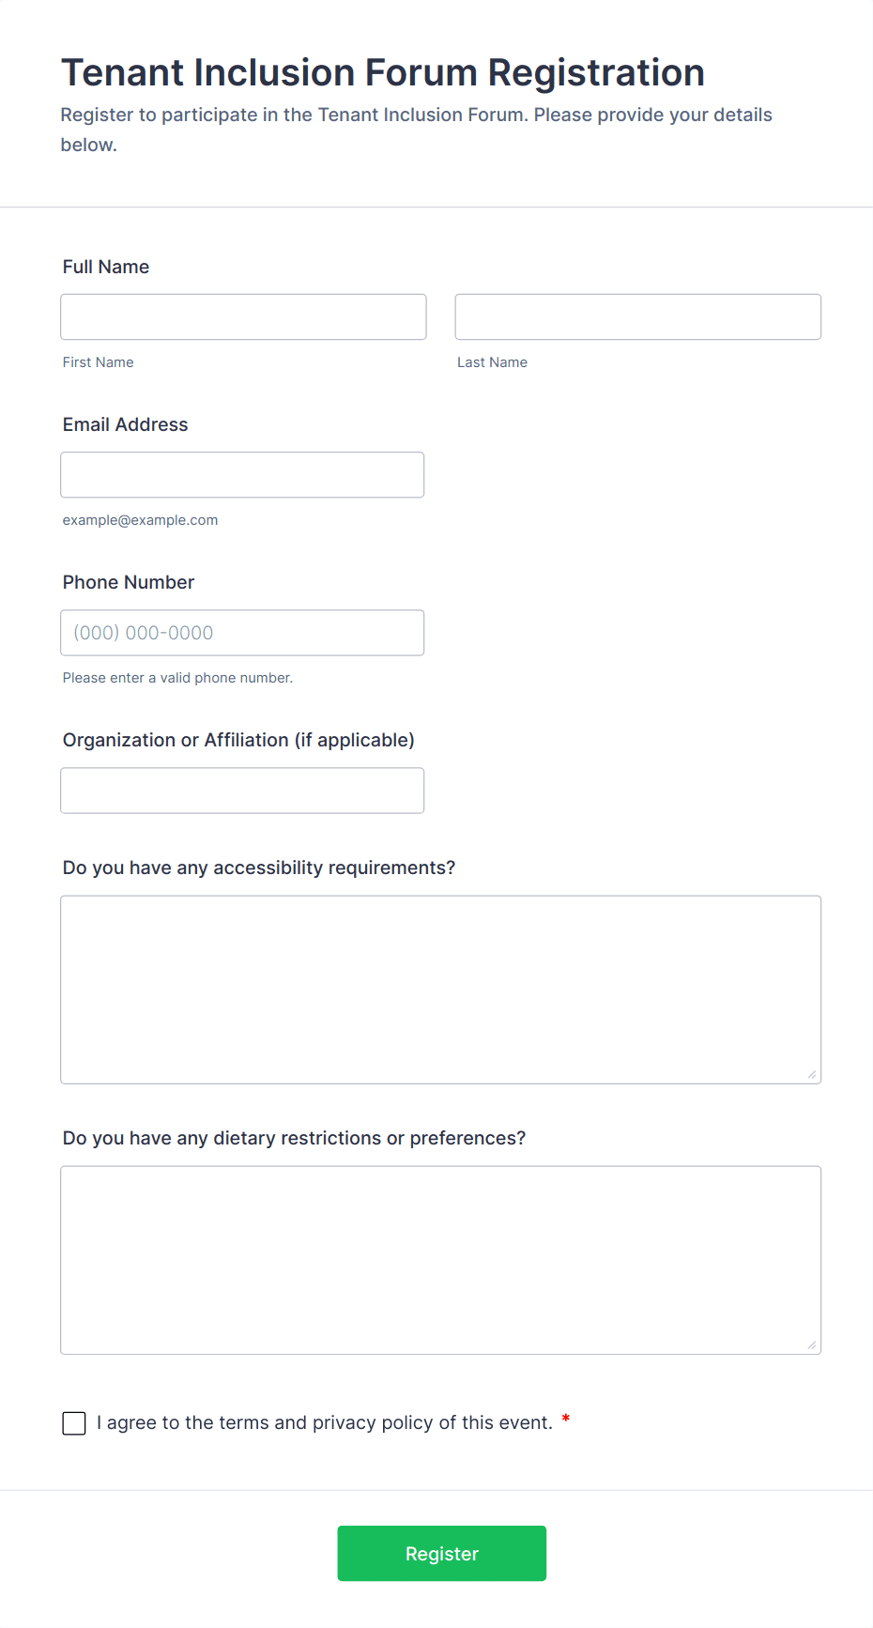Click inside the dietary restrictions text area
Viewport: 873px width, 1628px height.
441,1260
